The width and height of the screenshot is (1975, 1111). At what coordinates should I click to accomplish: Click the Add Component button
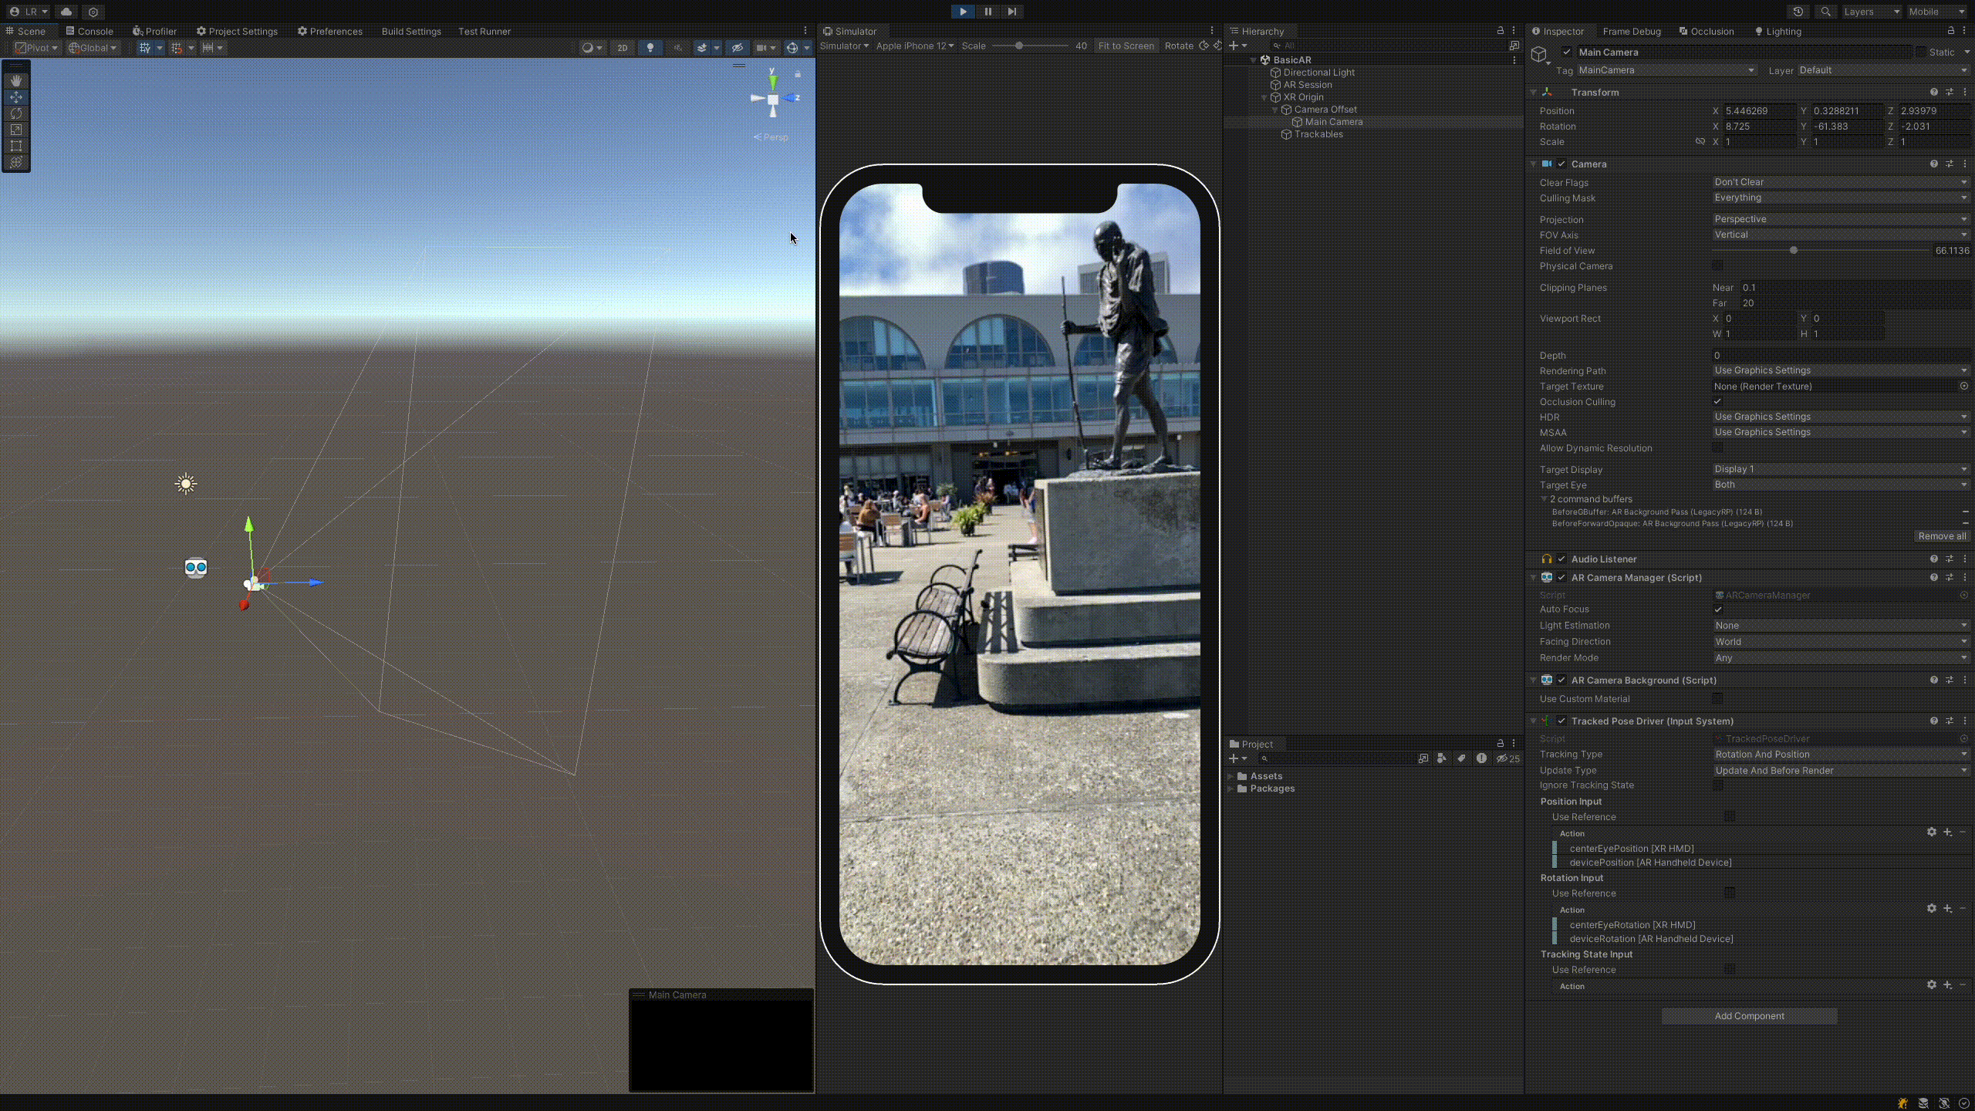click(1748, 1016)
